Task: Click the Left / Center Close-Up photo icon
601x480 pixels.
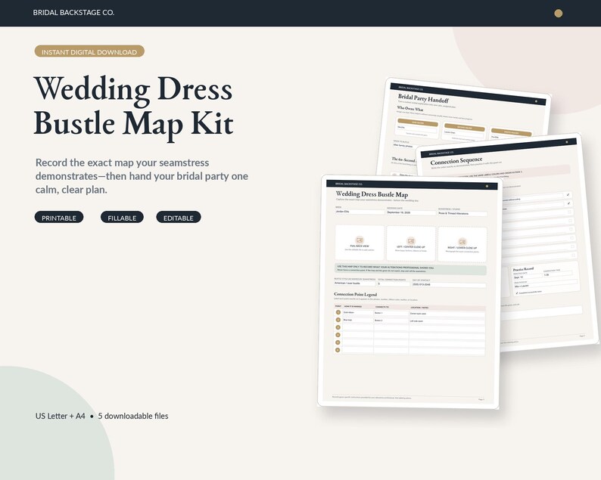Action: point(411,241)
